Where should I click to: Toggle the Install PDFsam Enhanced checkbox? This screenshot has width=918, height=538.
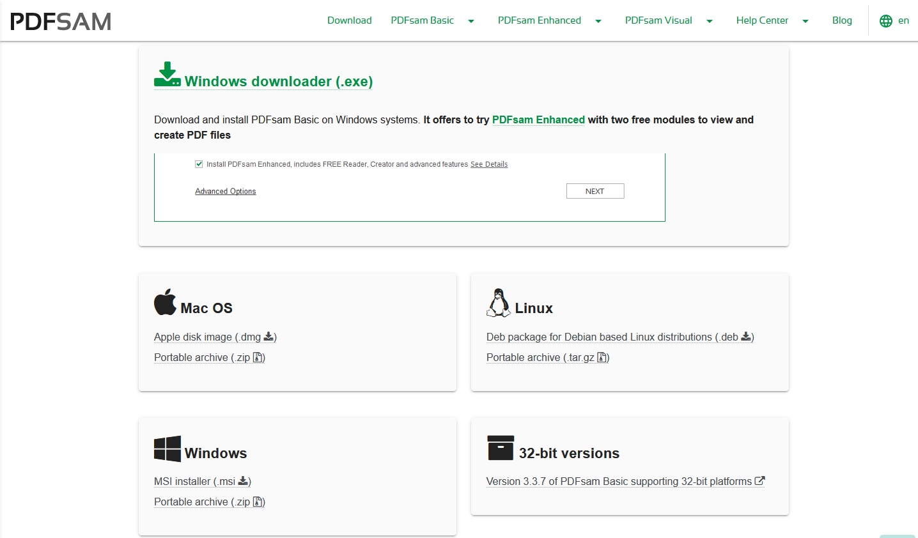click(x=199, y=164)
